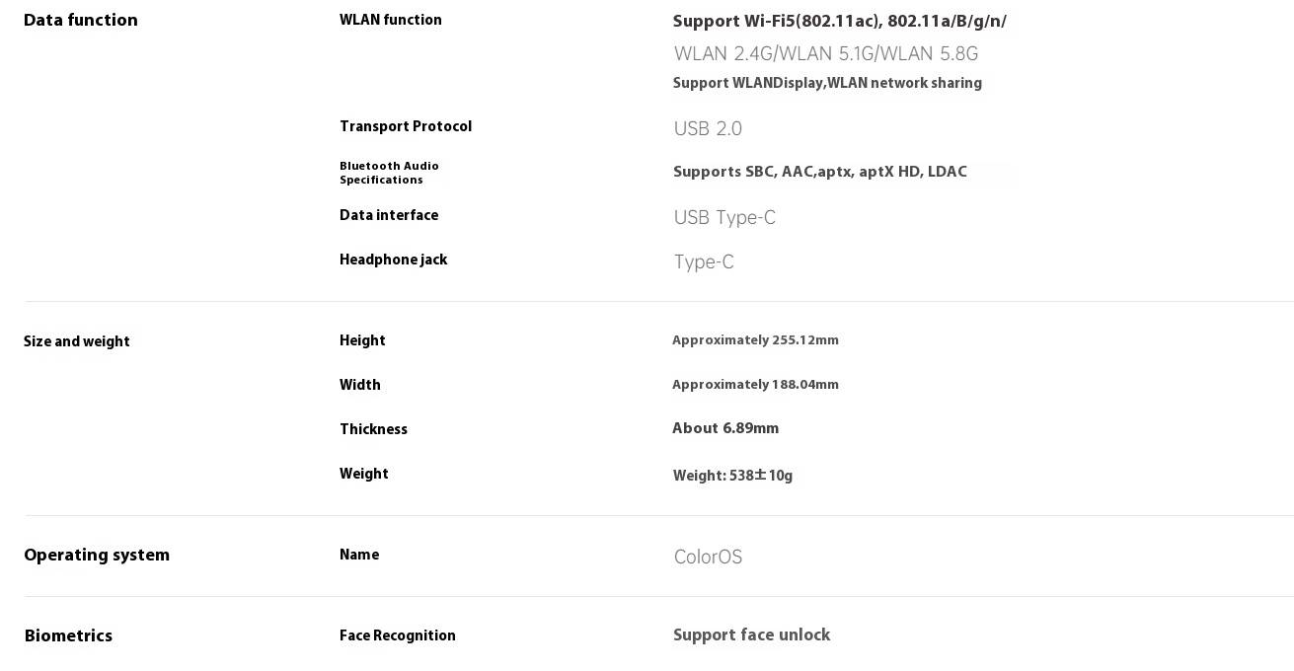Select the Transport Protocol label

point(406,126)
